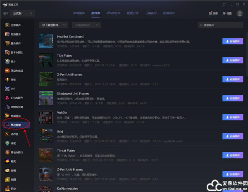
Task: Select the 聊天 chat category
Action: 10,161
